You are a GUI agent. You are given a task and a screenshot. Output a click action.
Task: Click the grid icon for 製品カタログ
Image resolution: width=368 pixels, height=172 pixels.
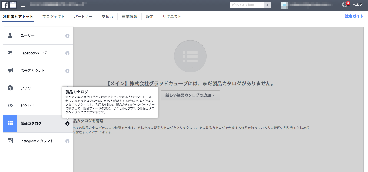pos(10,123)
